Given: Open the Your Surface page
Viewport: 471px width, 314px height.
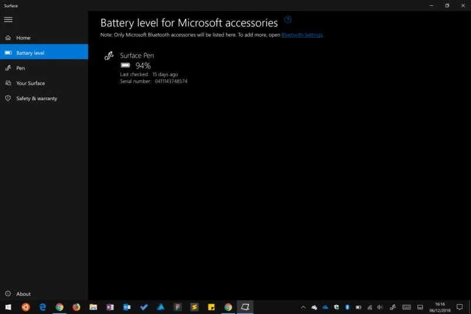Looking at the screenshot, I should pyautogui.click(x=44, y=83).
